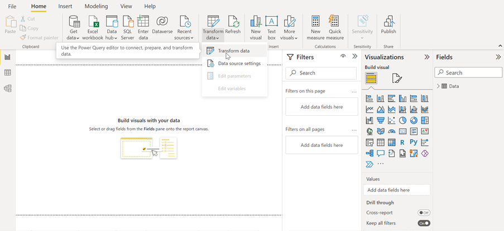
Task: Collapse the ribbon with the chevron
Action: coord(500,46)
